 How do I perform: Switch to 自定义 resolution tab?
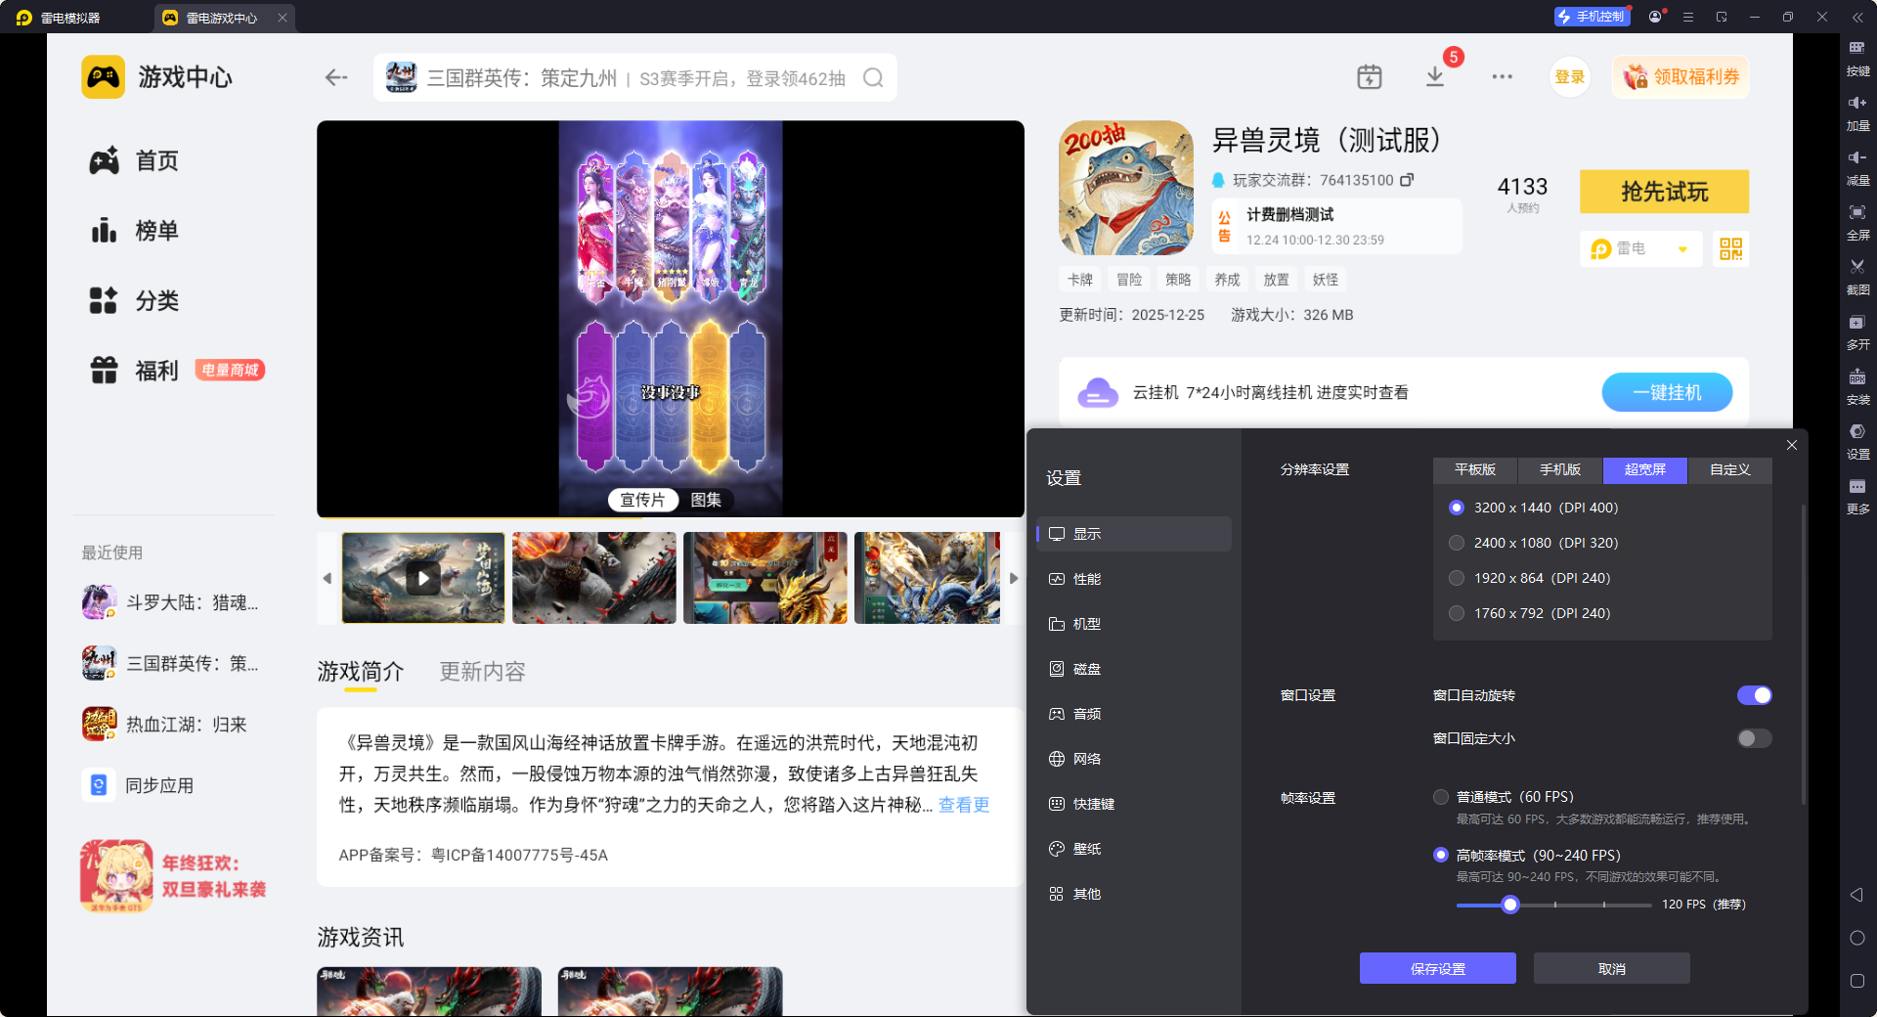[1730, 470]
